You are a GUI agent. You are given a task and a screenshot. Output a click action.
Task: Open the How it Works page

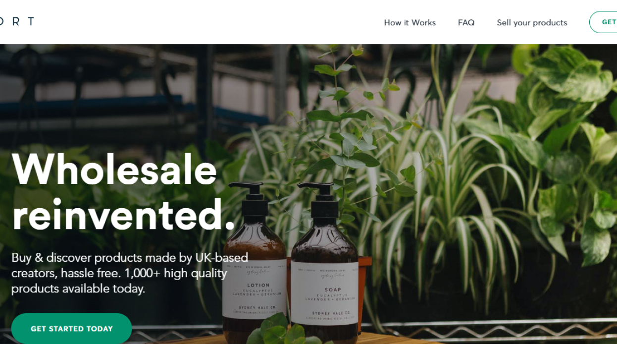[x=410, y=22]
